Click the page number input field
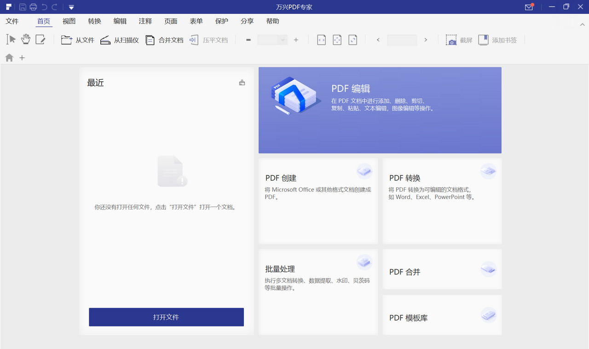This screenshot has width=589, height=349. click(x=402, y=40)
